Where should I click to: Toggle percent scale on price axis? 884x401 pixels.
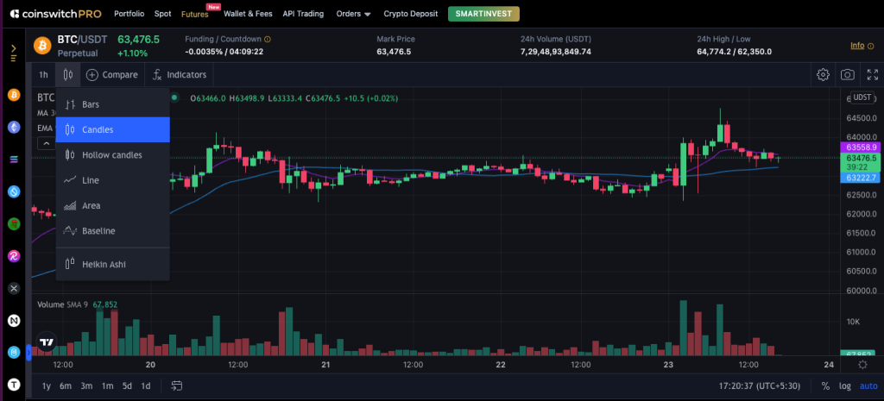click(x=825, y=385)
